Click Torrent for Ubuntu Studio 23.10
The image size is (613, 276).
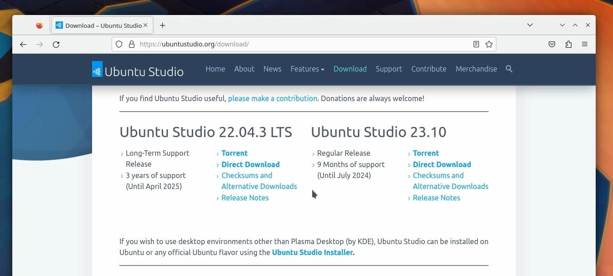tap(426, 153)
